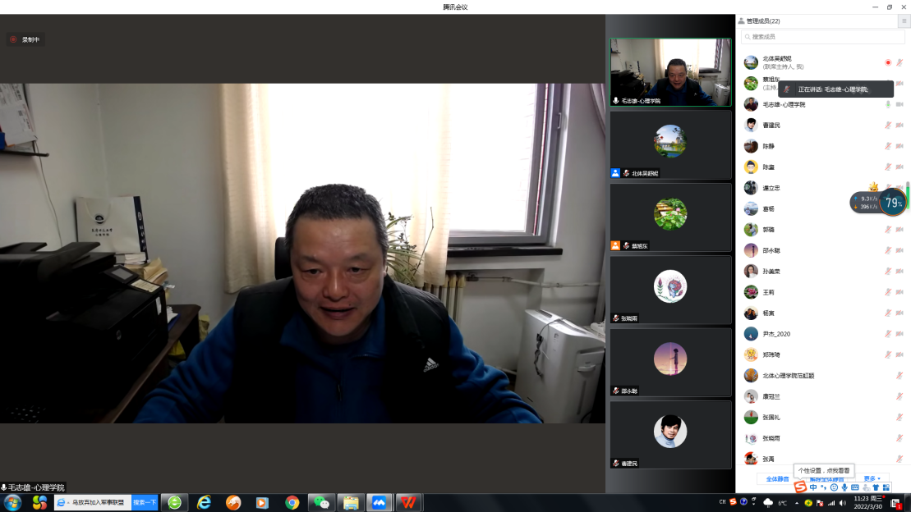Click Sogou input 中 language toggle

tap(812, 487)
